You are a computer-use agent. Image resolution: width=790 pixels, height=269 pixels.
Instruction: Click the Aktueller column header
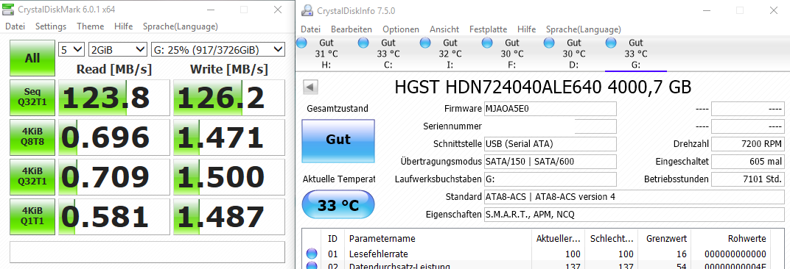tap(558, 238)
